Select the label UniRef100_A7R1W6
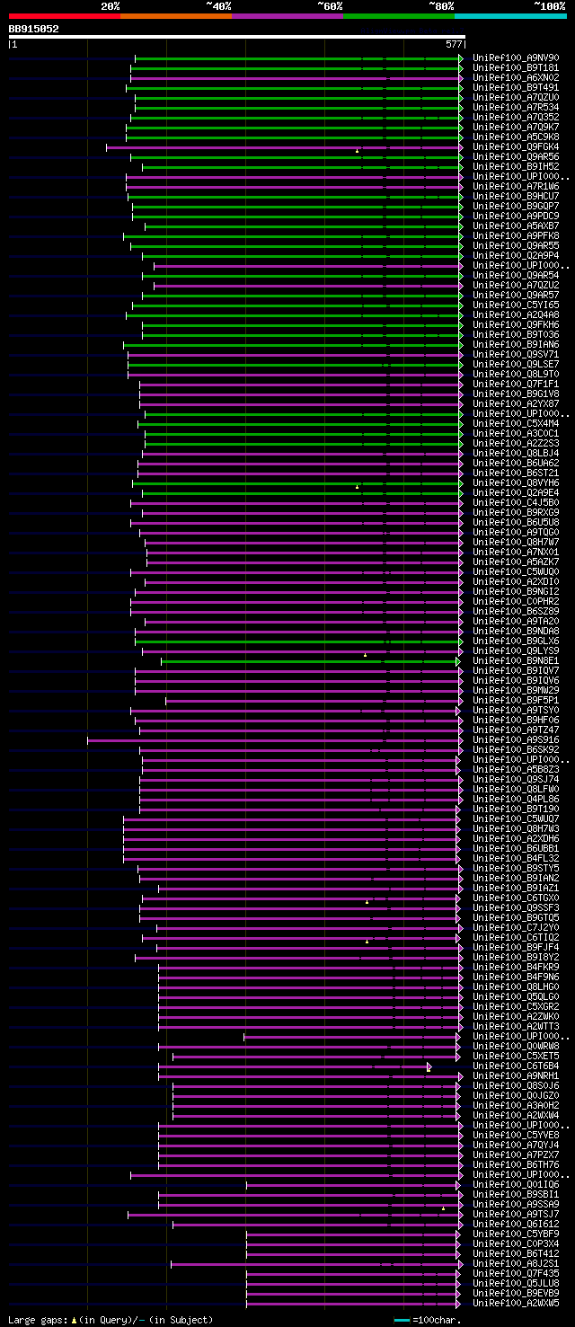575x1327 pixels. [516, 187]
